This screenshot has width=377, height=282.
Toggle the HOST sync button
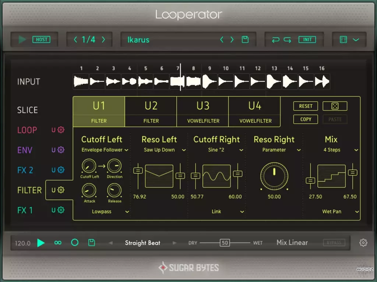tap(41, 40)
